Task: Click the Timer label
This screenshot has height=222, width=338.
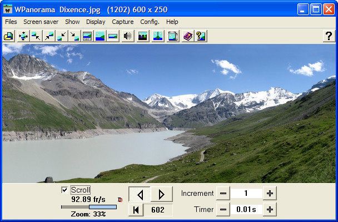Action: coord(203,209)
